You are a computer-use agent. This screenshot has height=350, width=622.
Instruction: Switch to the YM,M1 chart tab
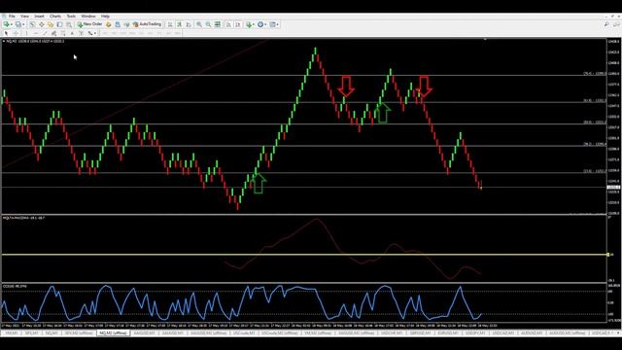(x=11, y=332)
